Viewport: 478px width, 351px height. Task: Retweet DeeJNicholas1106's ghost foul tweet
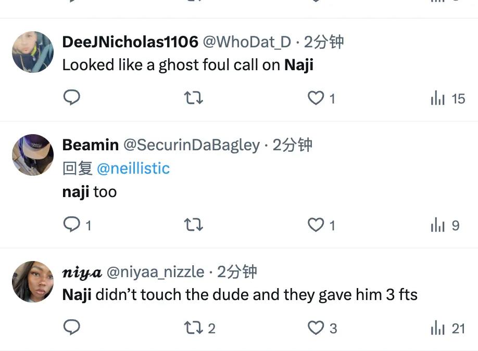point(194,98)
